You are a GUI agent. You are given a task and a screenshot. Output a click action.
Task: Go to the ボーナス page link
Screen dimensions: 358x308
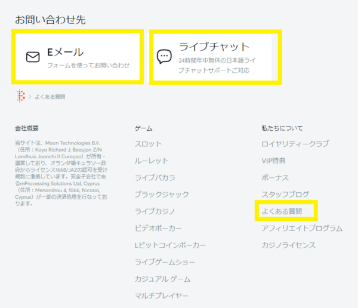[275, 177]
